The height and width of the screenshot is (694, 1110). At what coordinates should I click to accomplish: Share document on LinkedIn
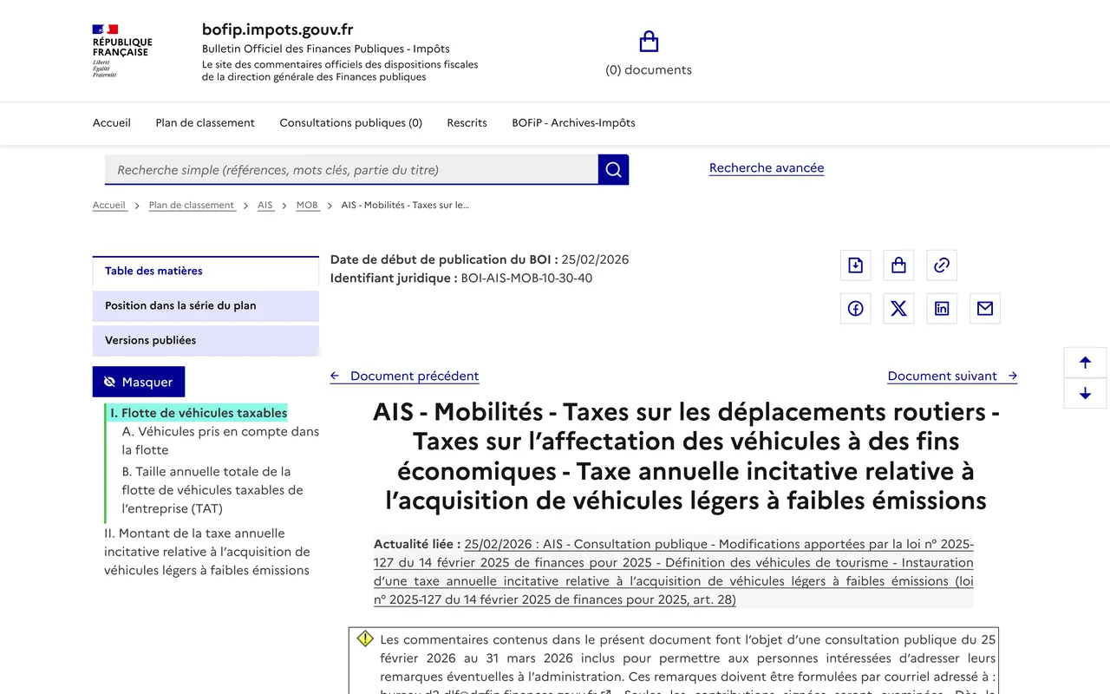(942, 309)
